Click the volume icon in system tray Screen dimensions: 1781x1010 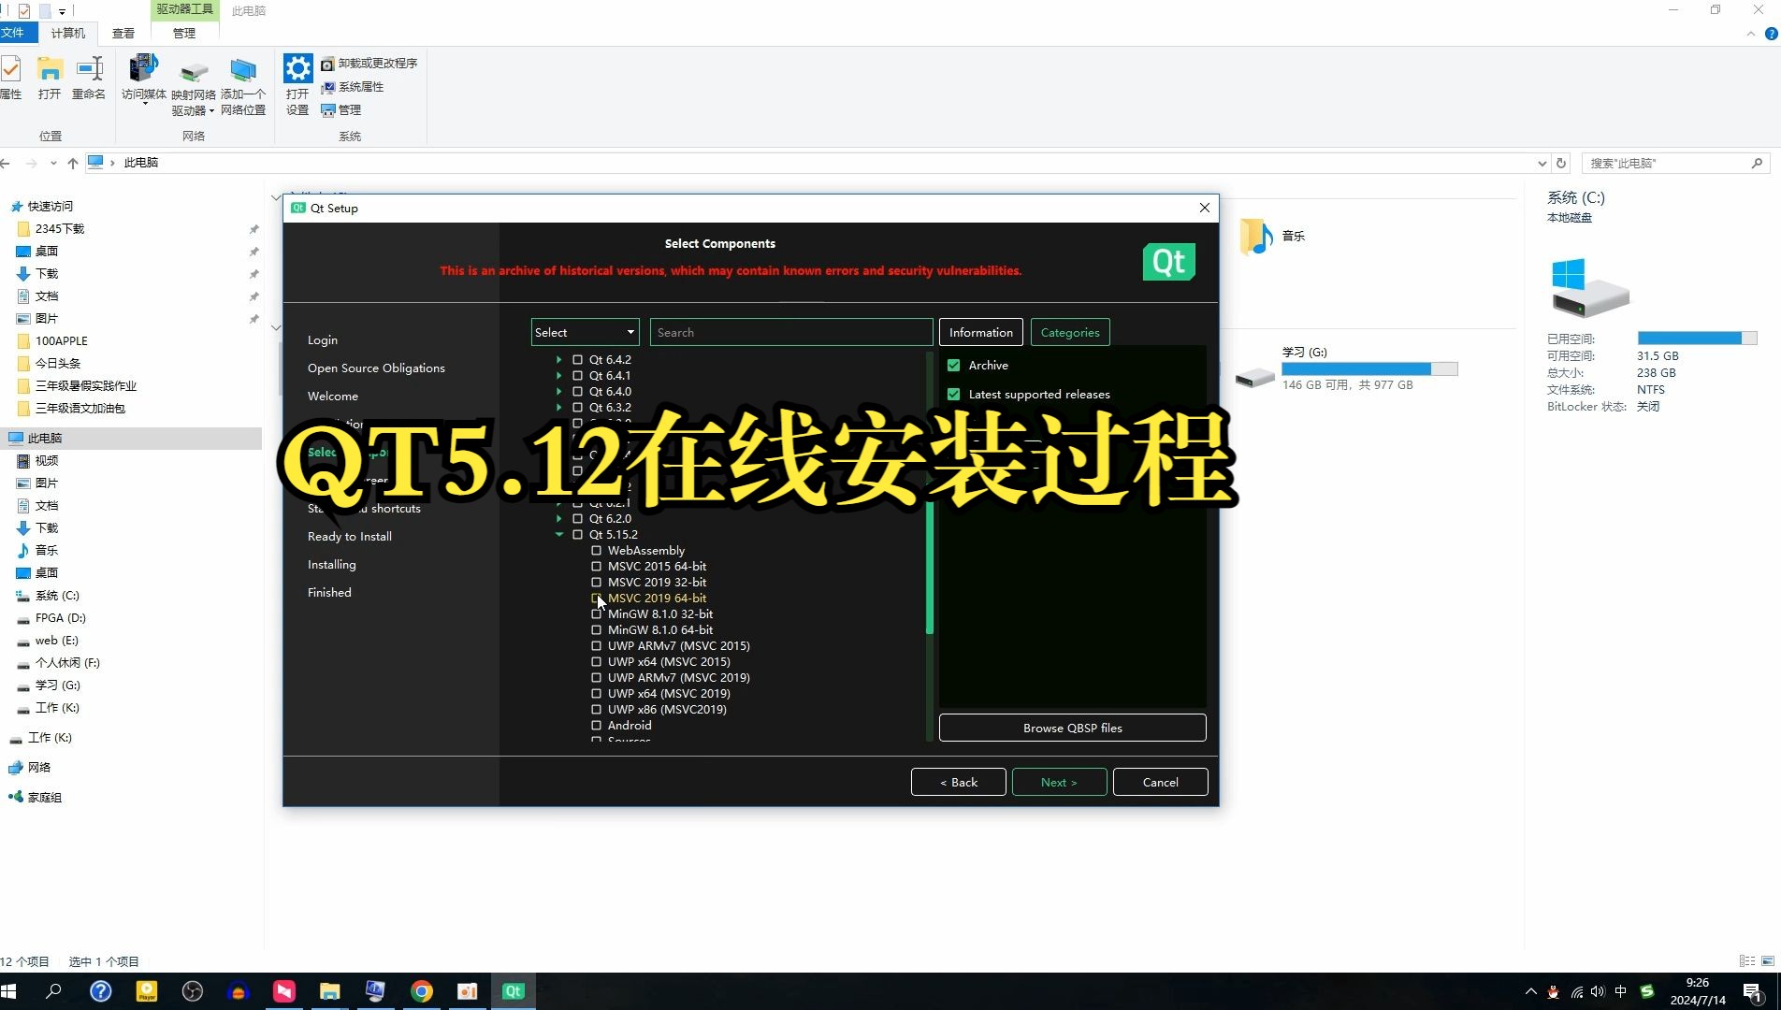pyautogui.click(x=1597, y=991)
